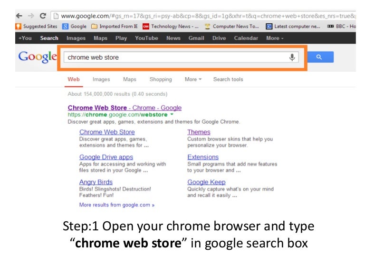Click the Google logo
365x273 pixels.
point(38,57)
